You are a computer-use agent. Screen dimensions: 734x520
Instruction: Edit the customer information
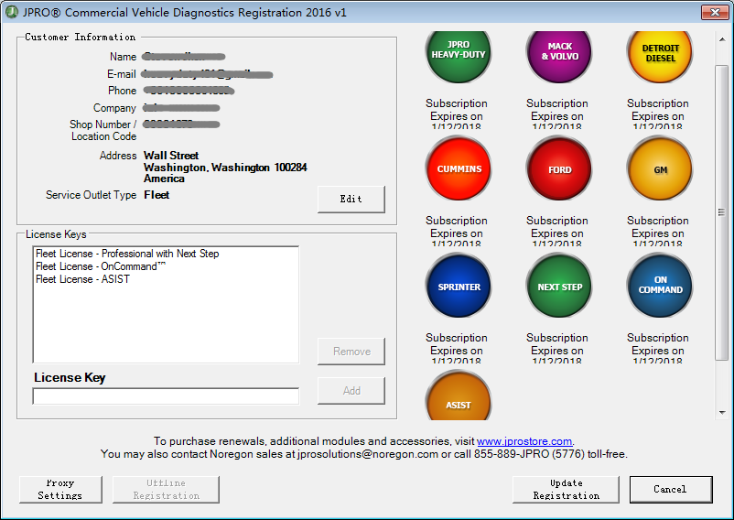click(x=351, y=199)
